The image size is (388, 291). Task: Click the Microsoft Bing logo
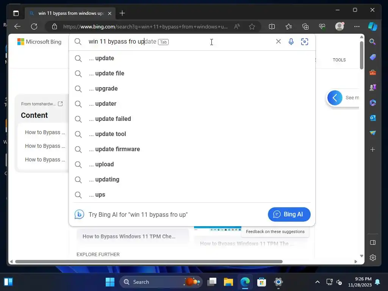[39, 42]
